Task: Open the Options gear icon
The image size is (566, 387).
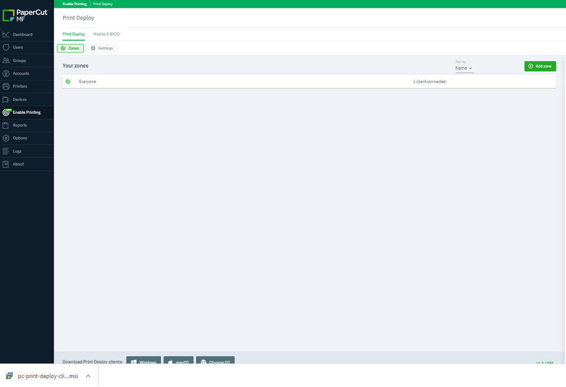Action: (x=6, y=138)
